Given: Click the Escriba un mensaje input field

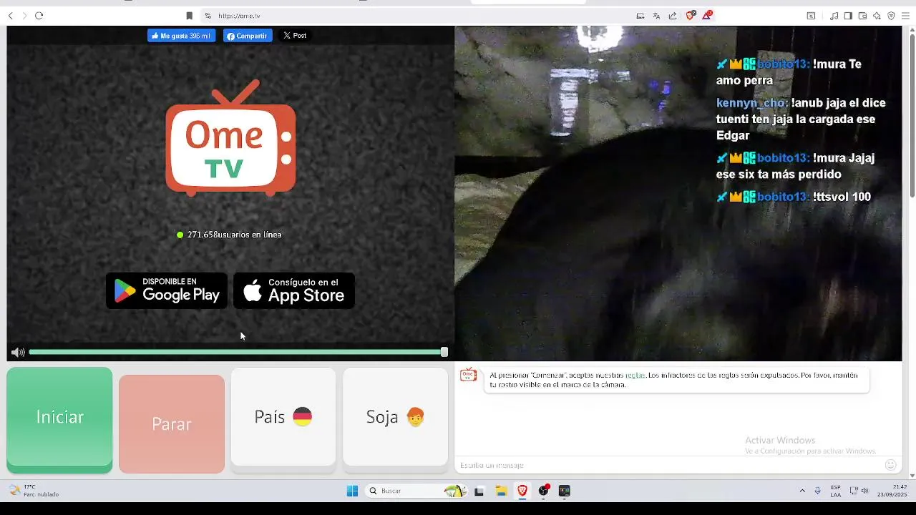Looking at the screenshot, I should 669,465.
